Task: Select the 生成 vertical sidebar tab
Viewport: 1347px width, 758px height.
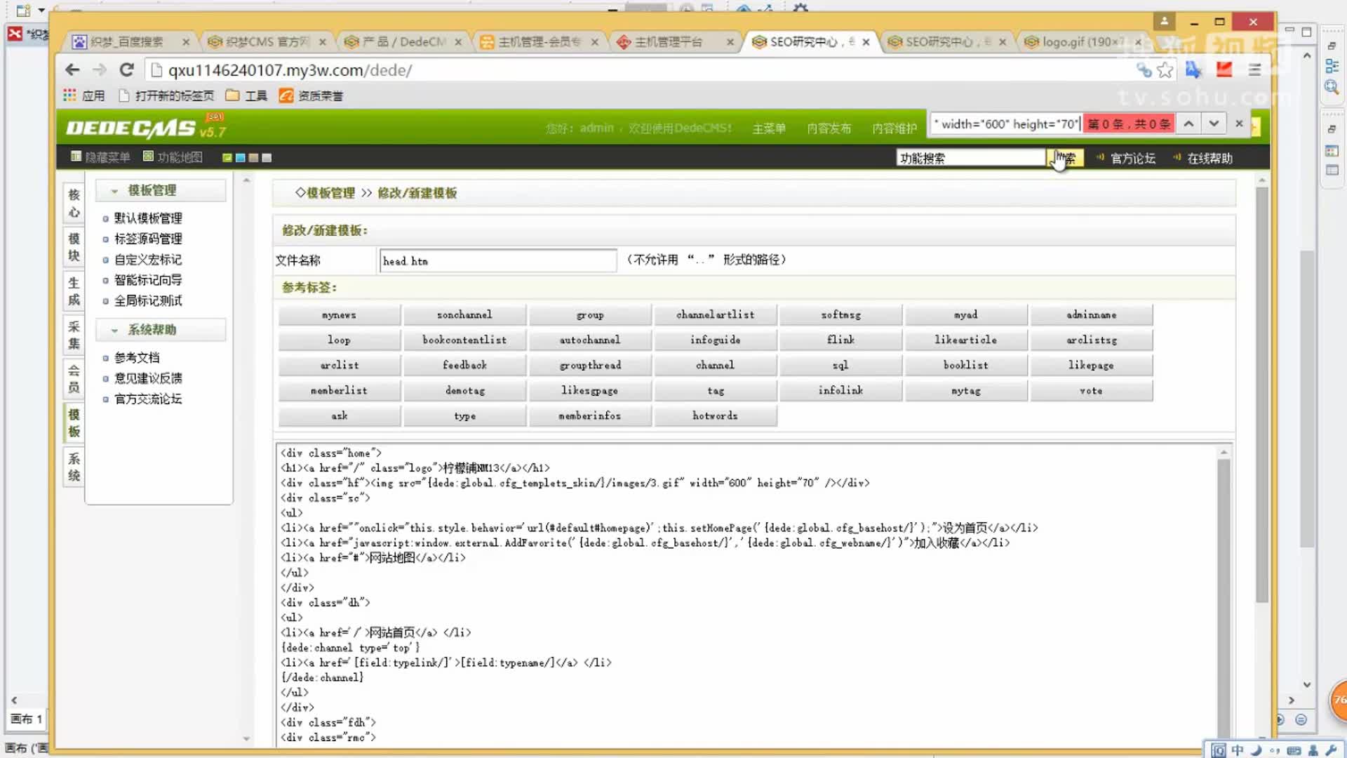Action: [74, 291]
